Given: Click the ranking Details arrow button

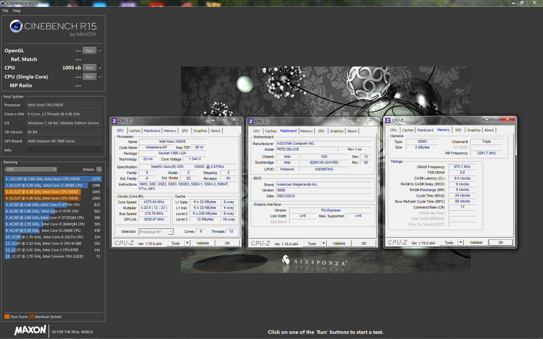Looking at the screenshot, I should pyautogui.click(x=99, y=169).
